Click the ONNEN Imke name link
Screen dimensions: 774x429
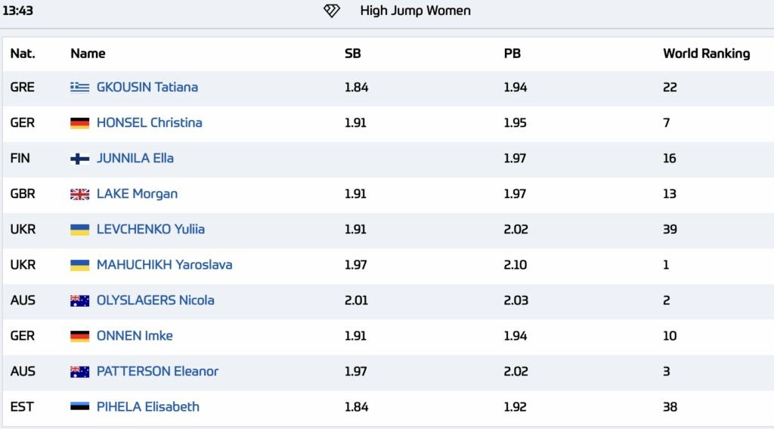point(135,335)
